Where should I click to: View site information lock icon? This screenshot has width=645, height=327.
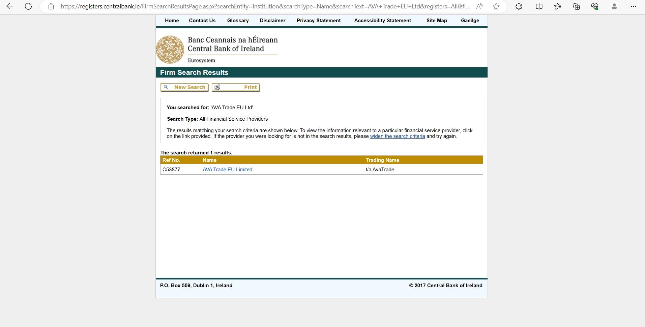pos(51,6)
